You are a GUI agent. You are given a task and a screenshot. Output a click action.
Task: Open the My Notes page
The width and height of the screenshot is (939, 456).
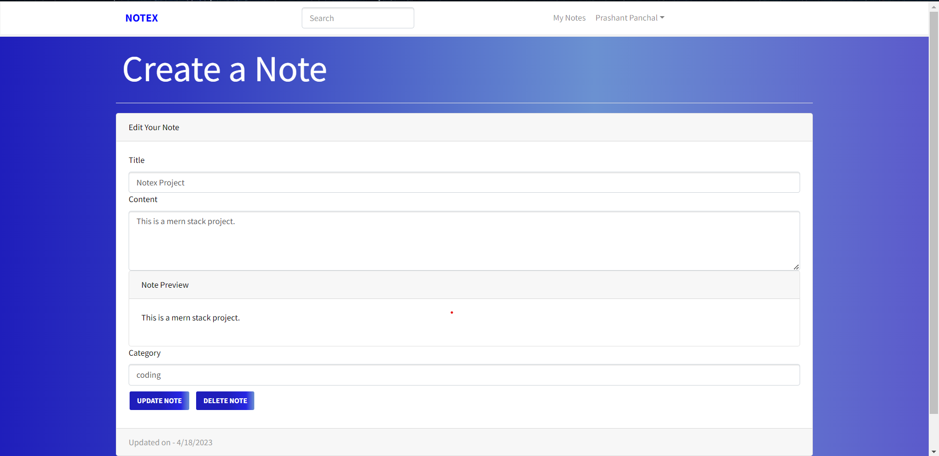(569, 18)
